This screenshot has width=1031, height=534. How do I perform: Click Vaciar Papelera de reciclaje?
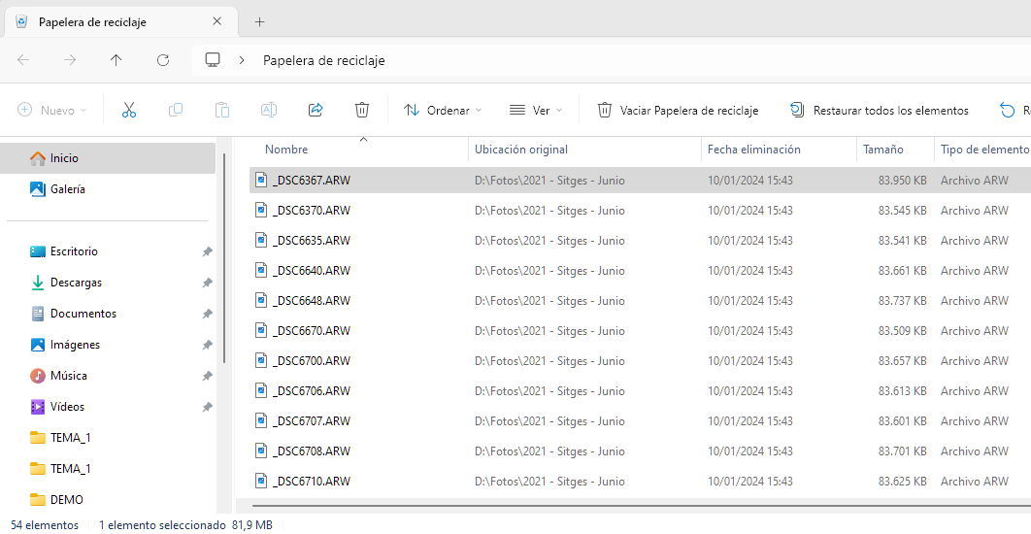pyautogui.click(x=678, y=111)
